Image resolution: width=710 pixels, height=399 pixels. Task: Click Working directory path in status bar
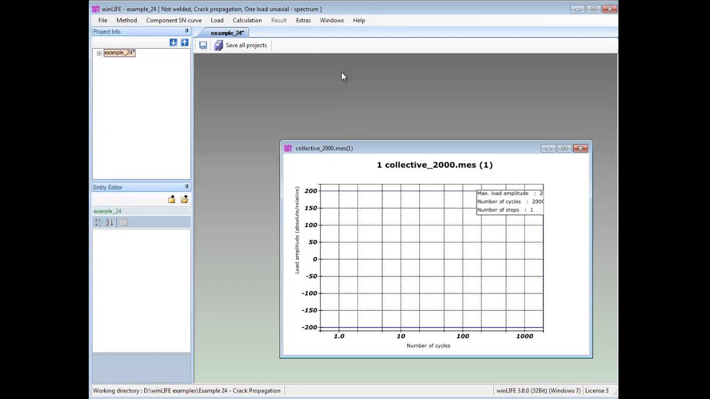click(x=187, y=391)
